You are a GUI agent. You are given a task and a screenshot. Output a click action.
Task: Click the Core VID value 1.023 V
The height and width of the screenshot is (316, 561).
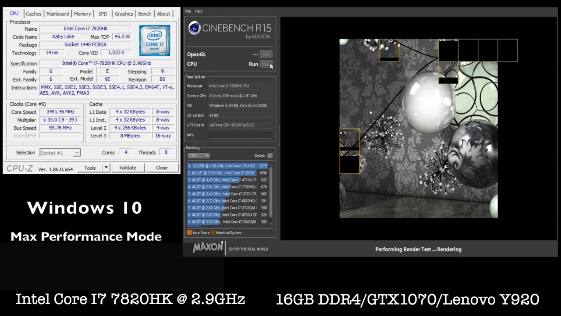tap(116, 53)
